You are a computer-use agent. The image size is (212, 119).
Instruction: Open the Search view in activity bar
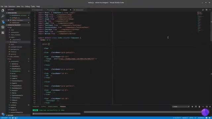(x=3, y=16)
